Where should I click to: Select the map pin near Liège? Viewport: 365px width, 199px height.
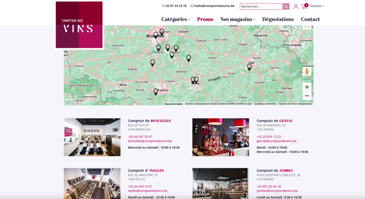249,67
